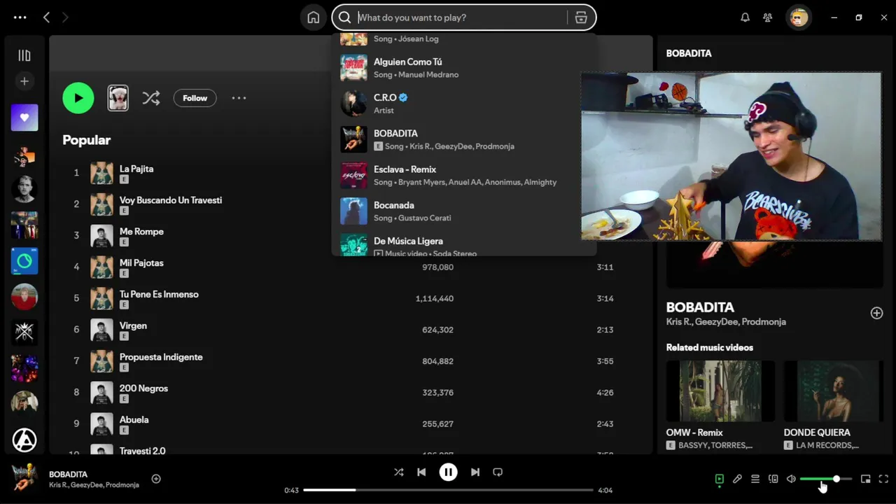This screenshot has height=504, width=896.
Task: Show lyrics with microphone icon
Action: point(737,479)
